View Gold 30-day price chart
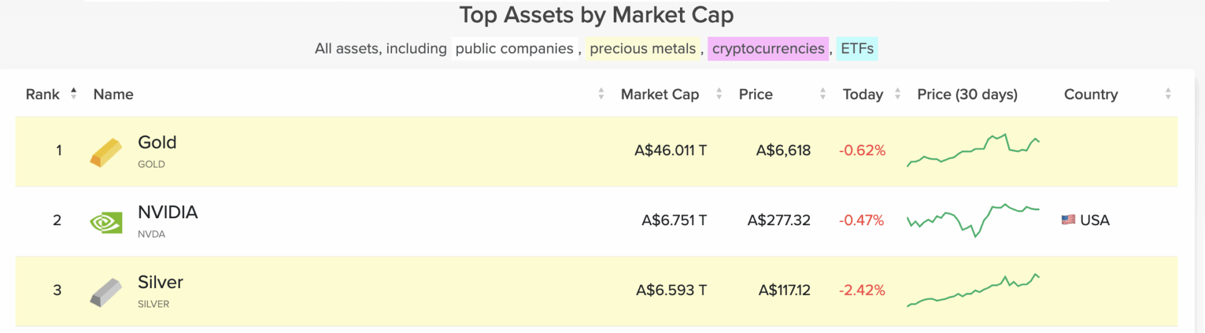Viewport: 1205px width, 333px height. [973, 151]
